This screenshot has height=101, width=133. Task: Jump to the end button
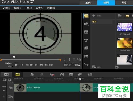[37, 65]
